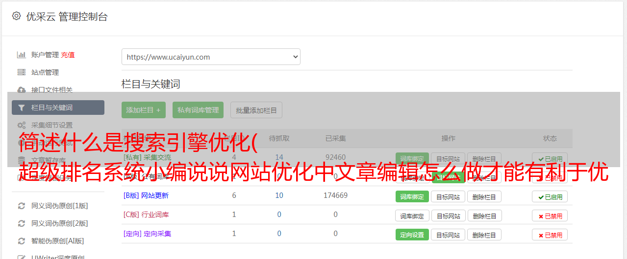The width and height of the screenshot is (627, 259).
Task: Click 删除栏目 for 采集交流 row
Action: click(484, 159)
